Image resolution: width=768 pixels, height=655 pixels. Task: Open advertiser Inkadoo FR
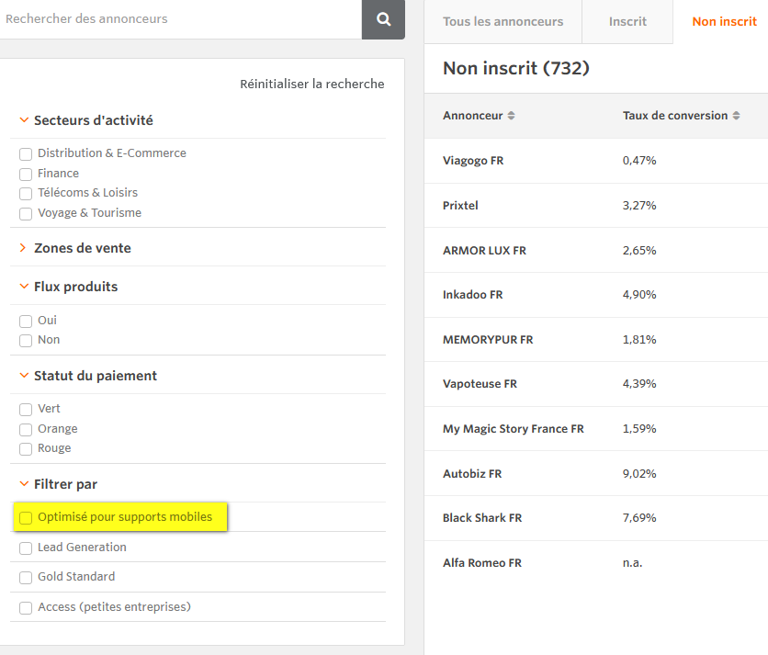pyautogui.click(x=473, y=295)
